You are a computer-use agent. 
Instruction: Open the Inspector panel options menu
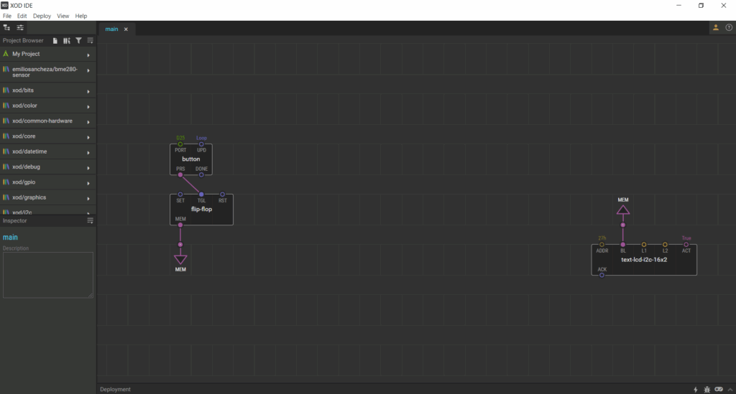click(90, 220)
